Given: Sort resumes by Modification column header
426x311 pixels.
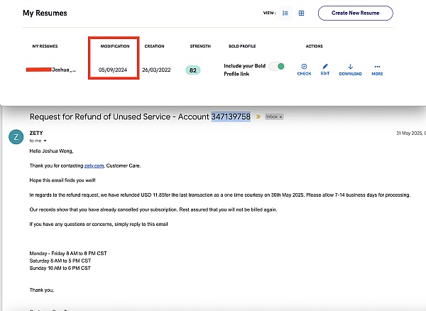Looking at the screenshot, I should pyautogui.click(x=115, y=46).
